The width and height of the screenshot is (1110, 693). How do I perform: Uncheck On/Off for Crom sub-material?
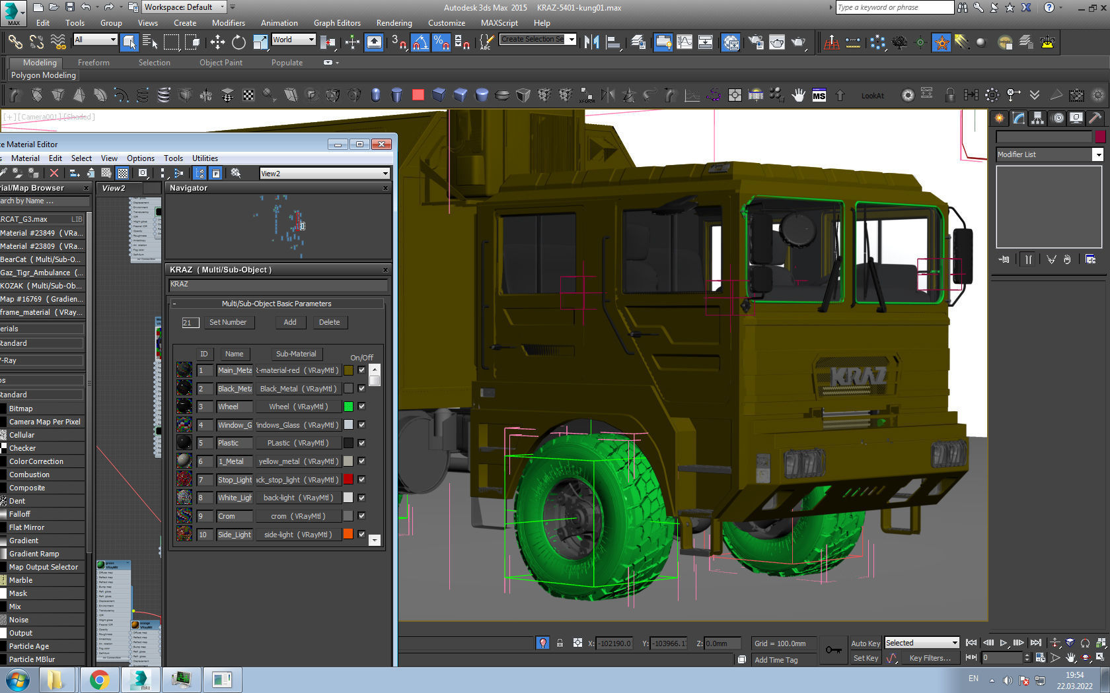[x=361, y=516]
